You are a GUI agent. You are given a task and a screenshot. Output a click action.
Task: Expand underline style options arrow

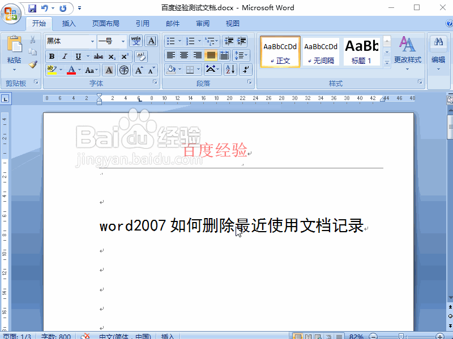(88, 56)
